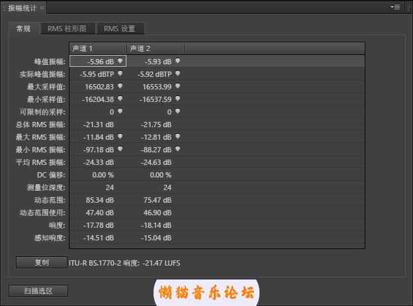Click perceived loudness -15.04 dB
This screenshot has width=413, height=306.
point(156,238)
